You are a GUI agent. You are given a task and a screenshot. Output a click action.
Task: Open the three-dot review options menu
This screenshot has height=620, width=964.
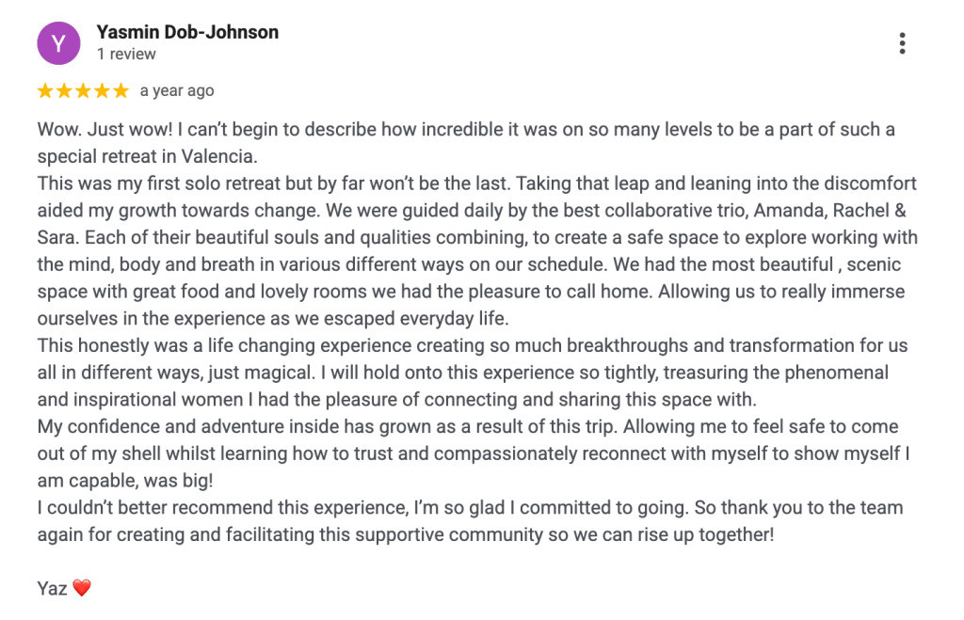(x=902, y=43)
